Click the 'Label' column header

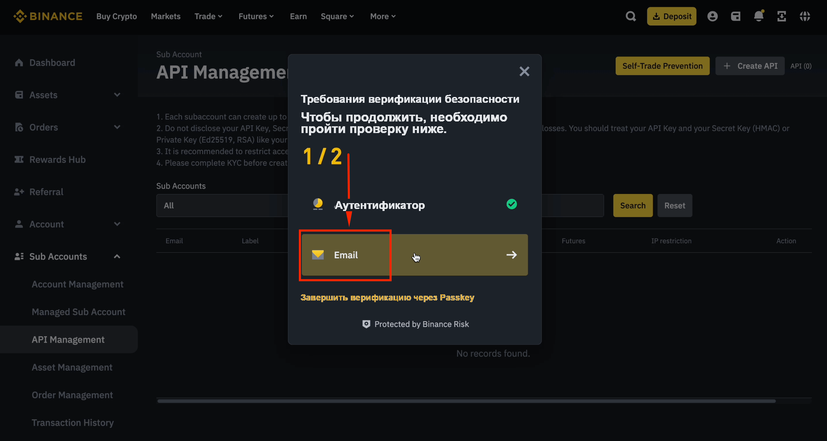click(x=250, y=241)
